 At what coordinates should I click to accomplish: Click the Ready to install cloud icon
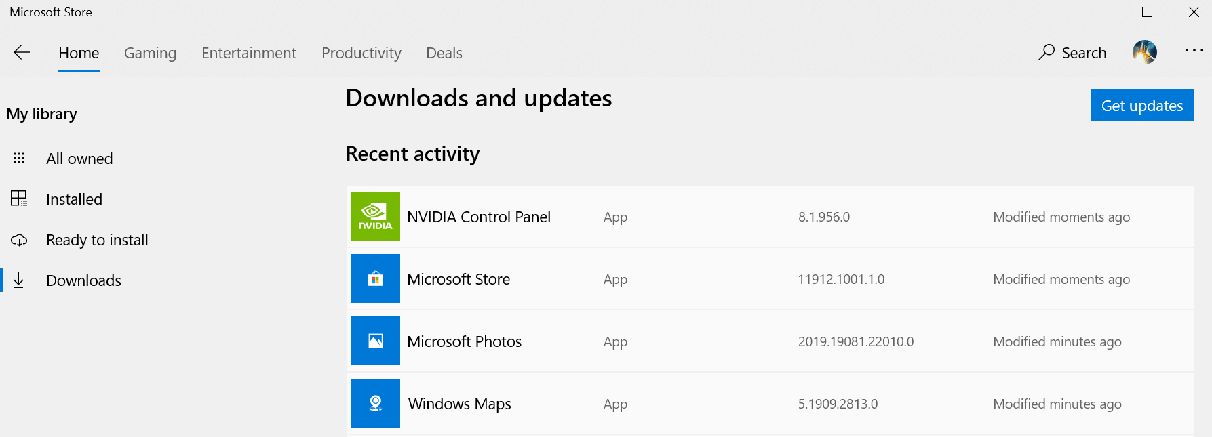[x=19, y=240]
